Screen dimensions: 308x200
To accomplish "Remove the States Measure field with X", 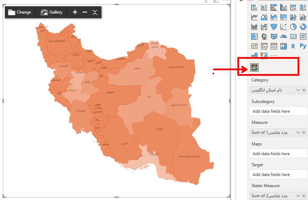I will point(304,196).
